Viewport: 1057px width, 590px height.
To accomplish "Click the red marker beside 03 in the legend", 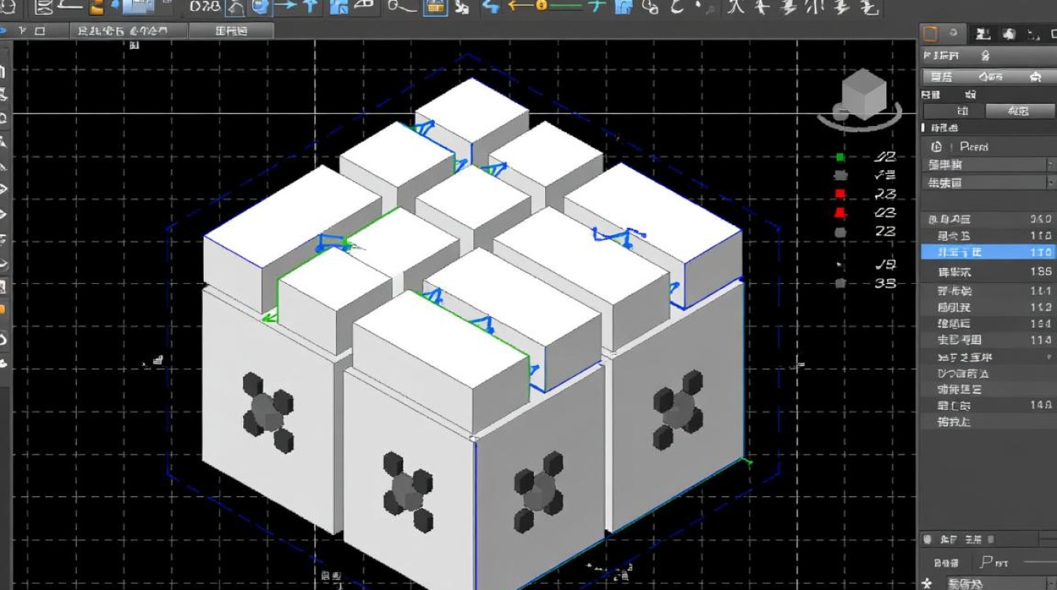I will (840, 212).
